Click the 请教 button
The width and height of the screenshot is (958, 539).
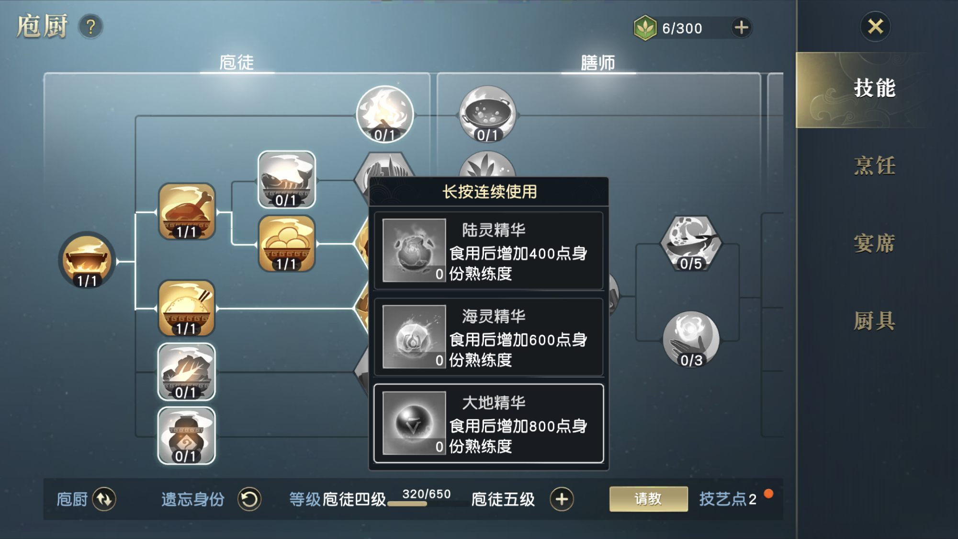648,499
